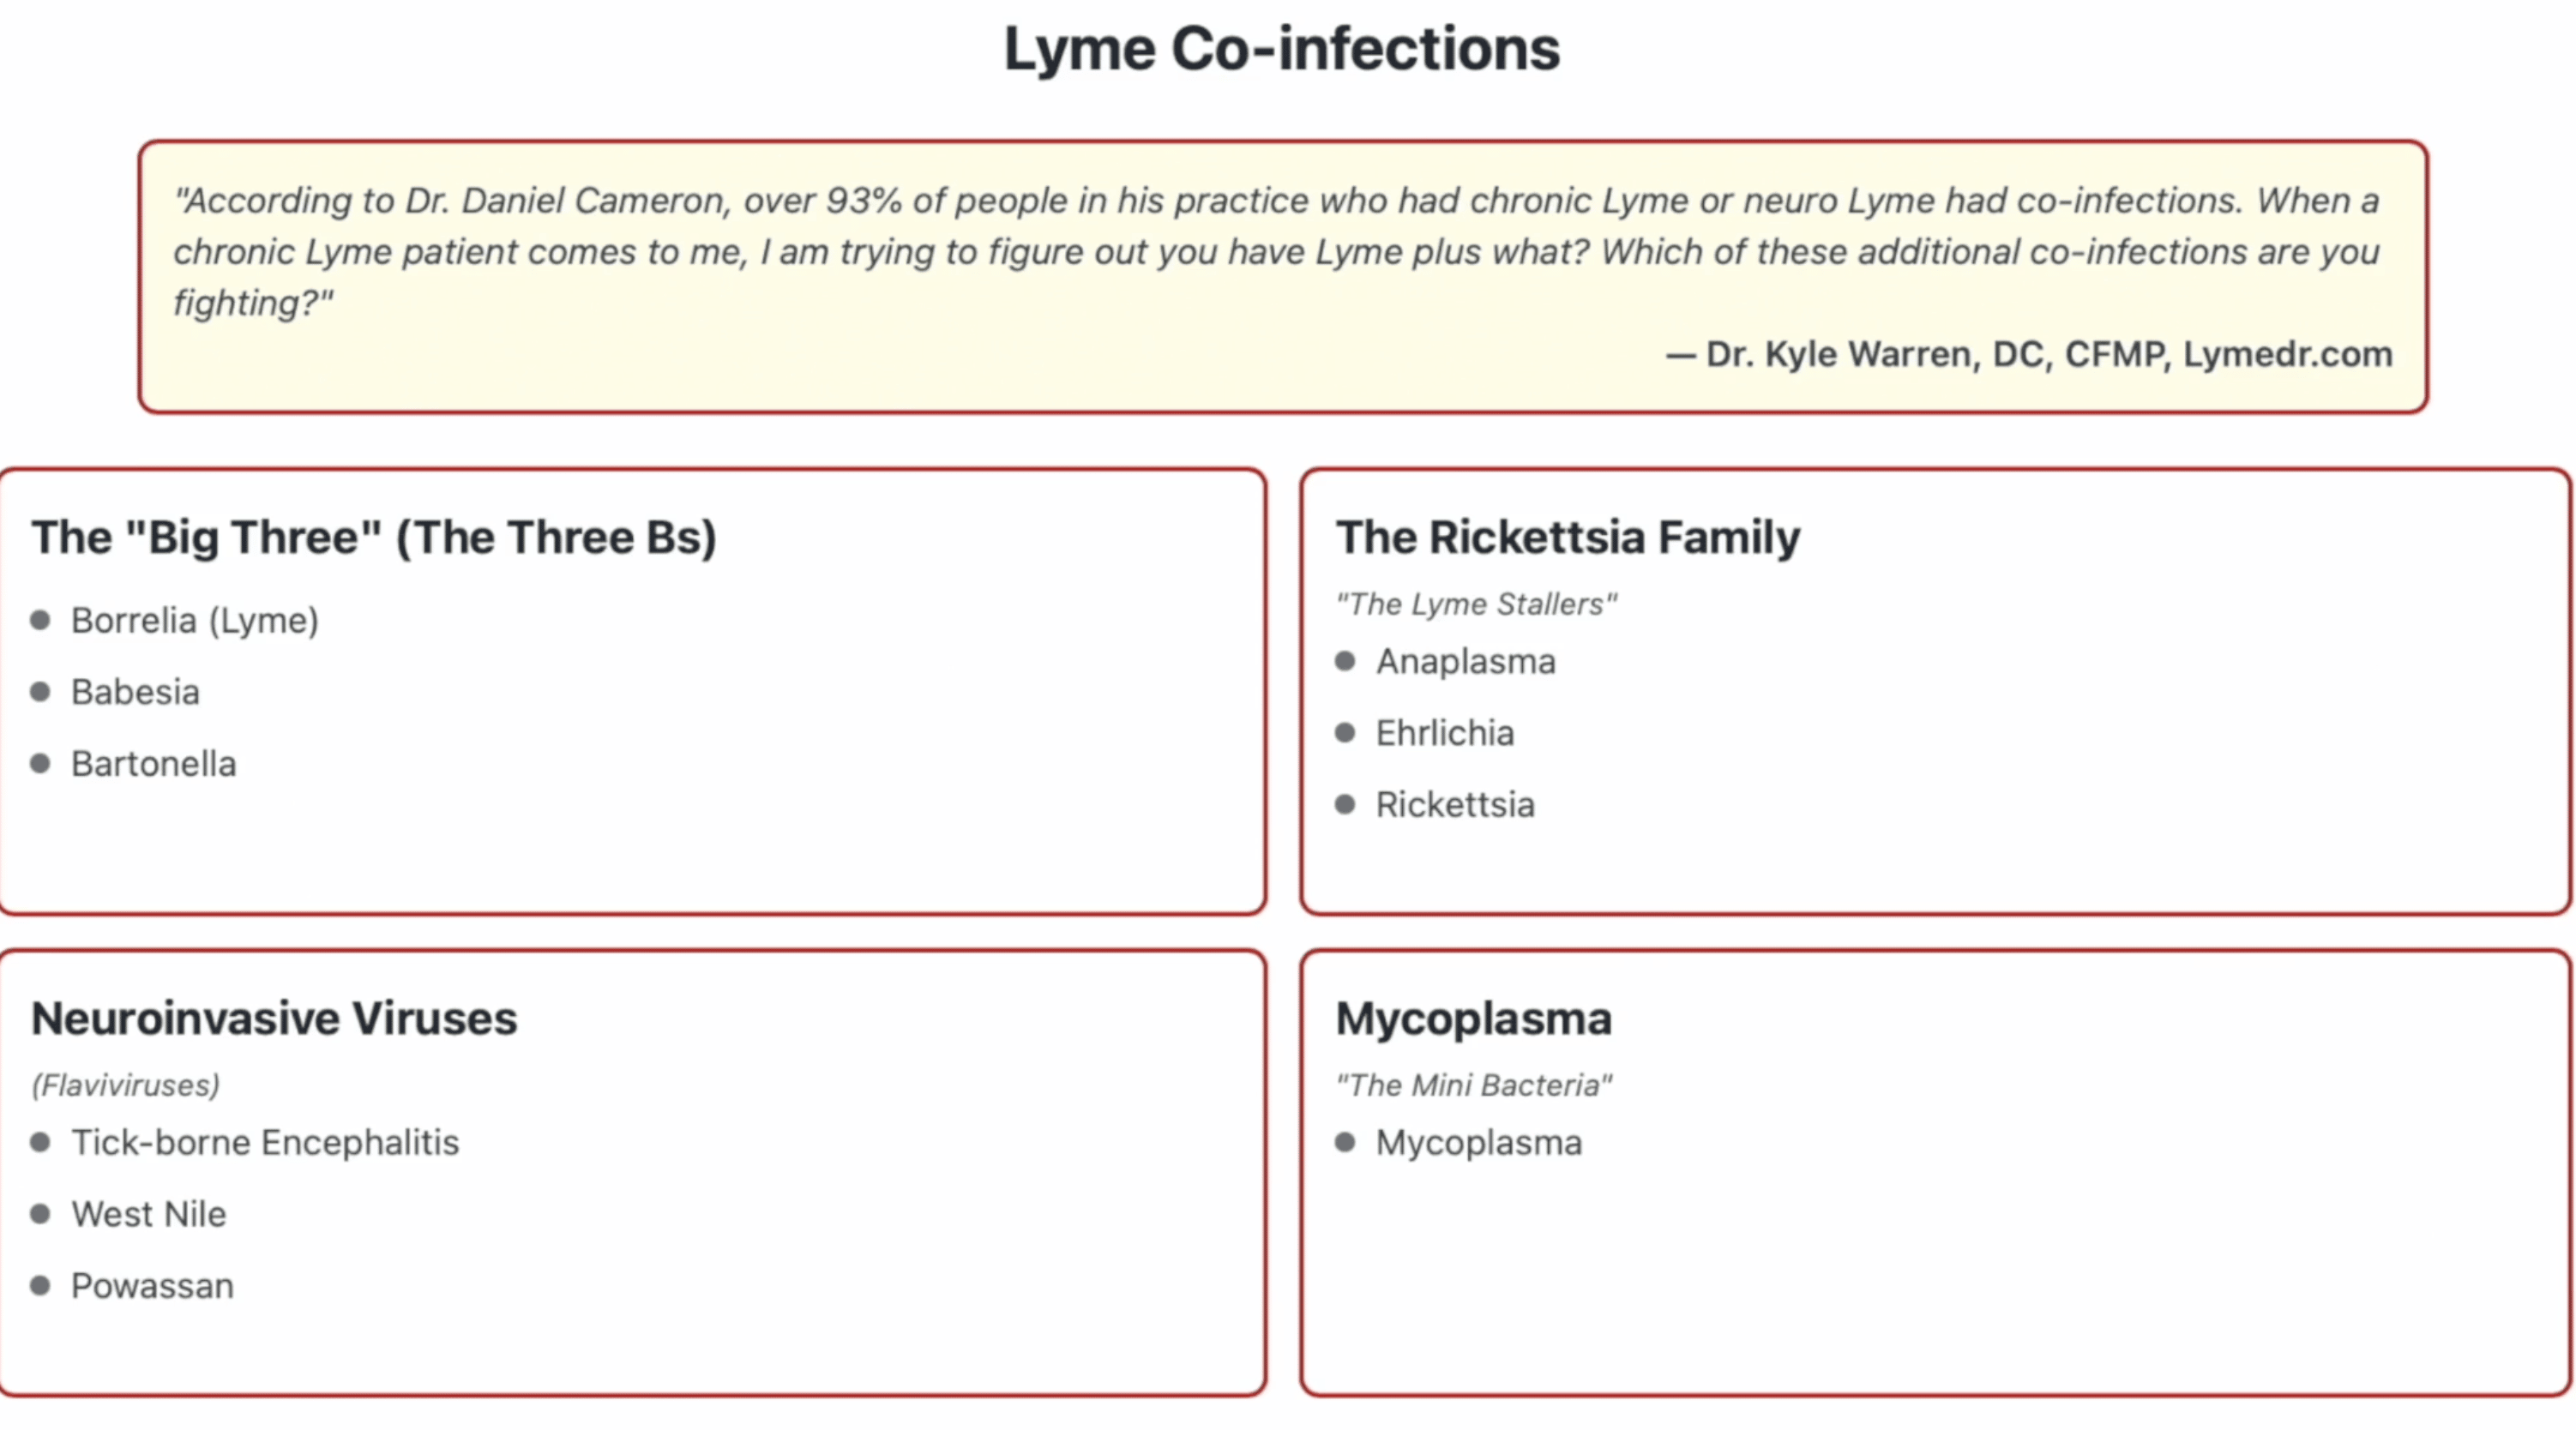The image size is (2576, 1430).
Task: Click the "(Flaviviruses)" subtitle
Action: click(x=126, y=1085)
